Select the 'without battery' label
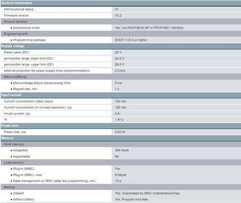The width and height of the screenshot is (241, 203). pos(24,199)
